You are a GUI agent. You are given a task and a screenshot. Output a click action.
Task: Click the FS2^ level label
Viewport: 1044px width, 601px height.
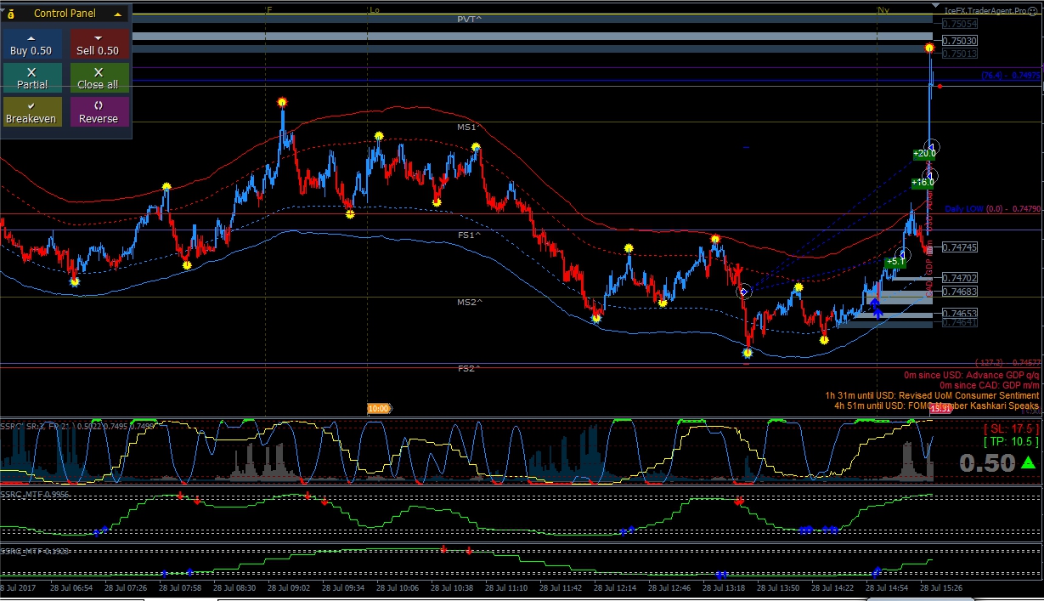click(x=469, y=368)
